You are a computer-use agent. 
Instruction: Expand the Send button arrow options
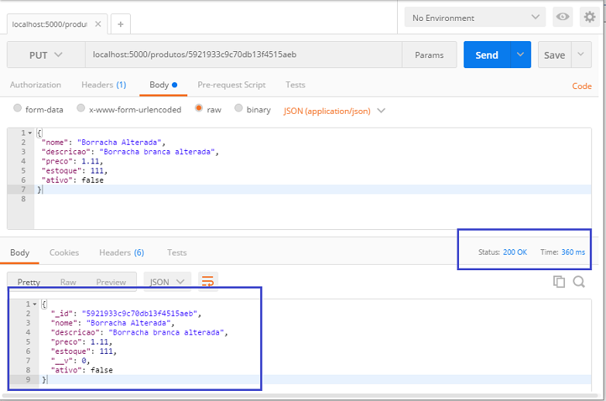[521, 54]
